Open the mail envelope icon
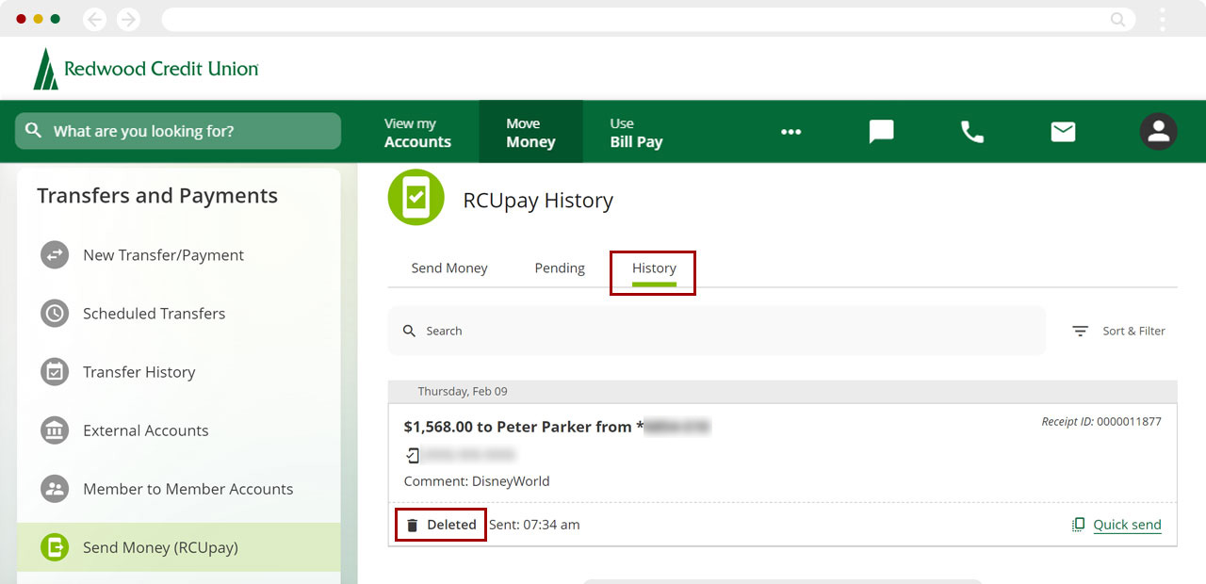Screen dimensions: 1206x584 pyautogui.click(x=1063, y=132)
